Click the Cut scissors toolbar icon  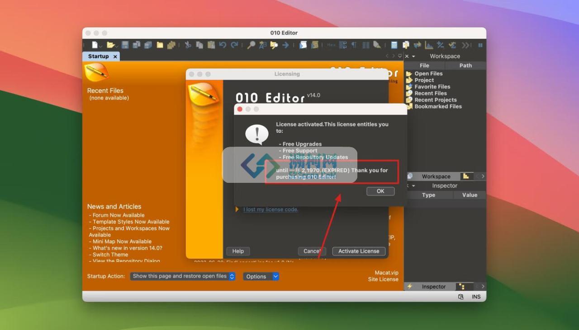188,45
